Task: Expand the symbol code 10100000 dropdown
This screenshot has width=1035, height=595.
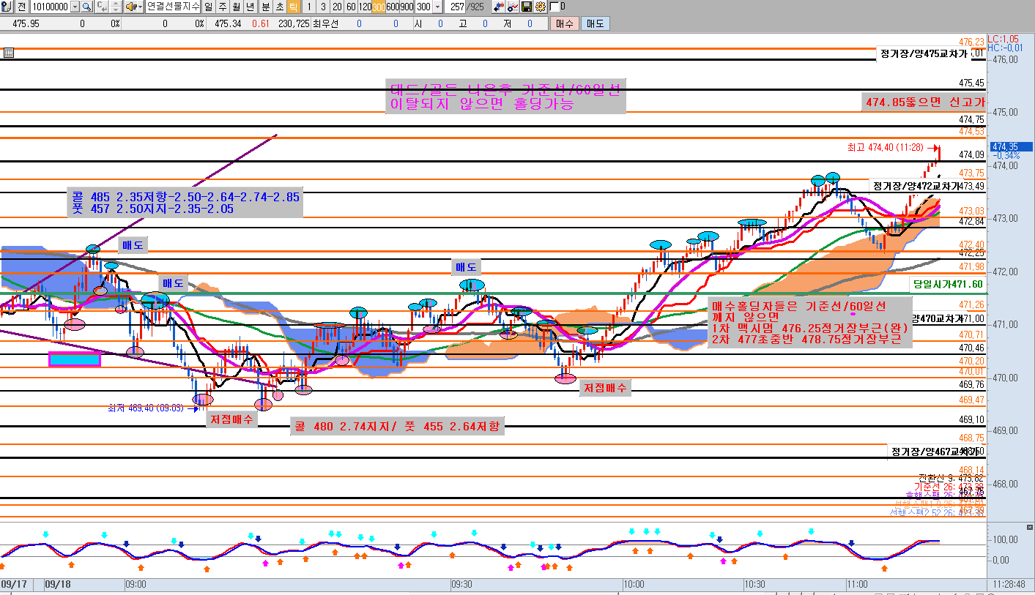Action: 74,7
